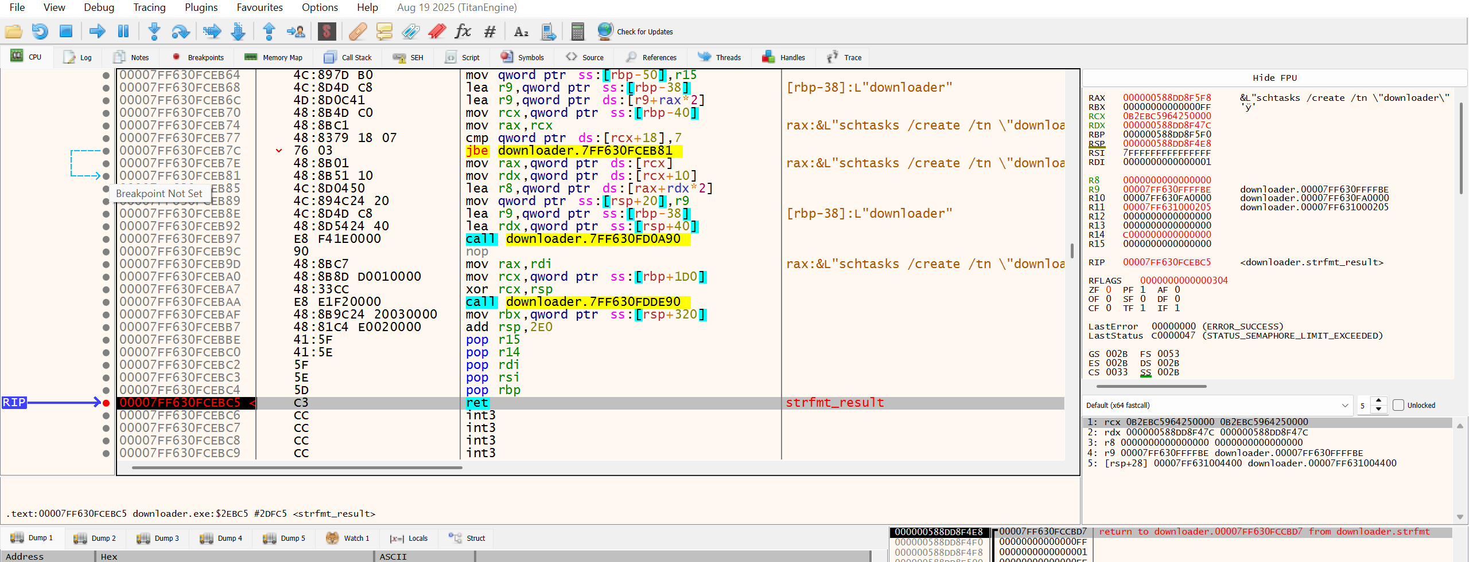Screen dimensions: 1469x562
Task: Open the functions fx icon
Action: pyautogui.click(x=463, y=31)
